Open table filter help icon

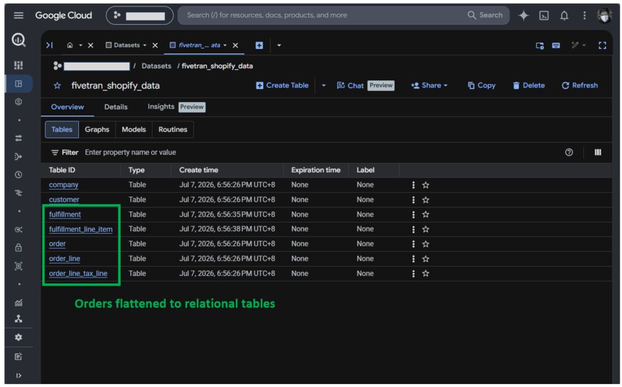[569, 152]
